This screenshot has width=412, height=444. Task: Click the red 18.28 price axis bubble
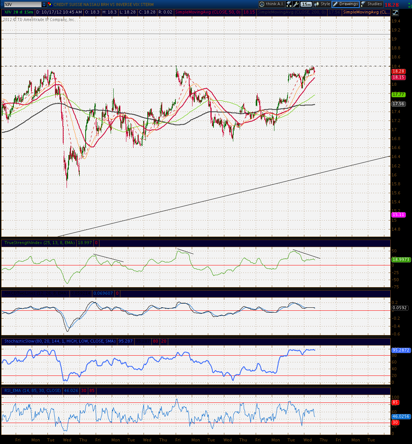coord(399,72)
